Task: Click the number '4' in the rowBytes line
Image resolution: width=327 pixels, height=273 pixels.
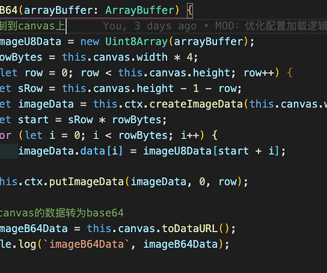Action: (x=189, y=57)
